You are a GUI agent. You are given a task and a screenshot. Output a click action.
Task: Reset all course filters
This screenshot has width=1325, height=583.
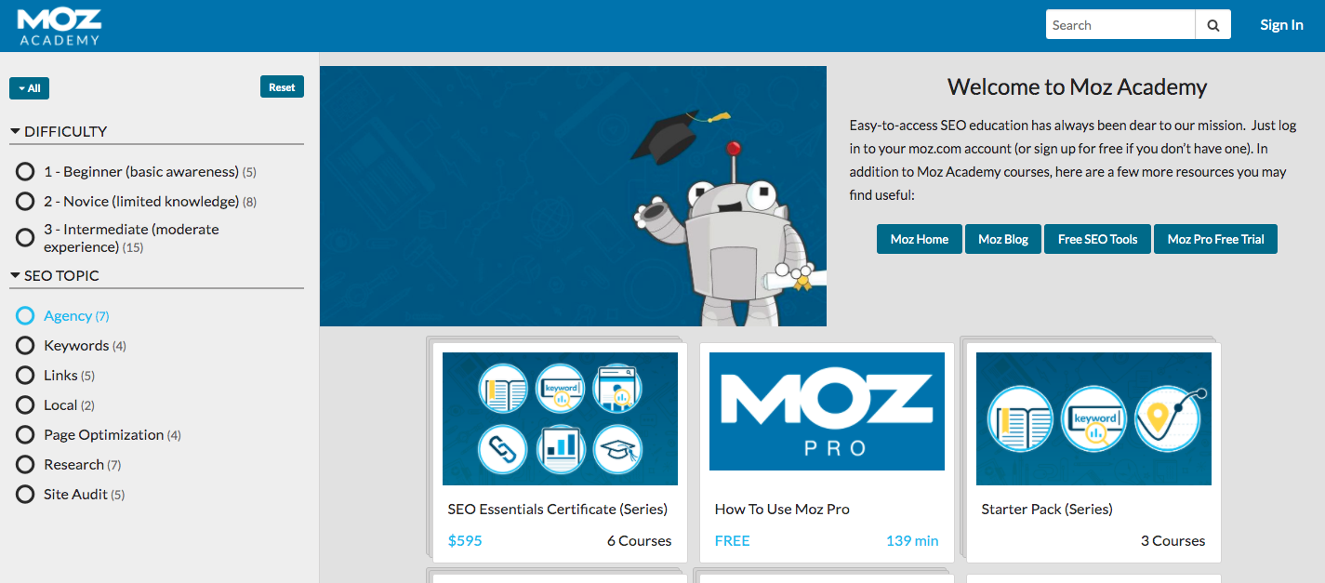[x=282, y=85]
